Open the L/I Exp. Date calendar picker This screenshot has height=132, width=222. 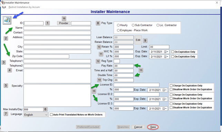pos(166,57)
